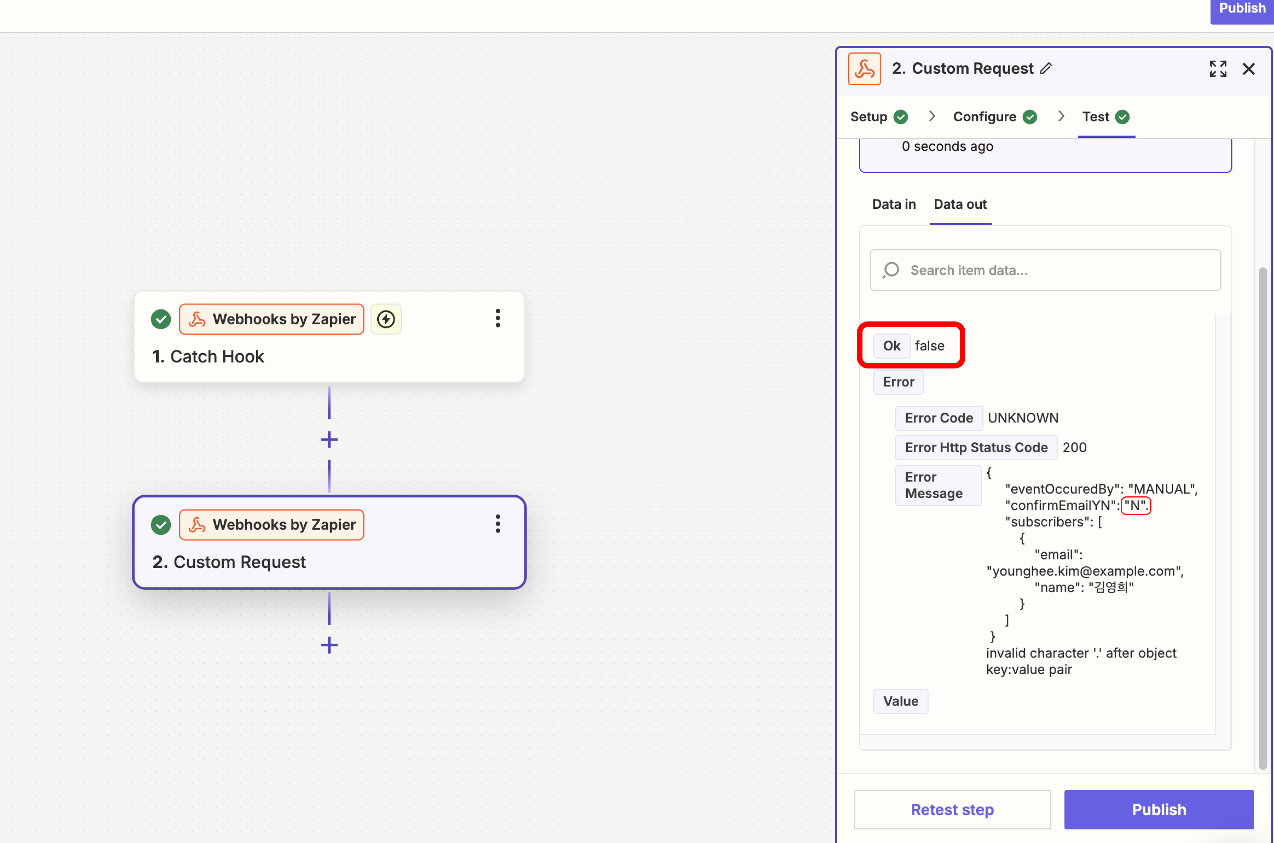
Task: Select the Data out tab
Action: (x=960, y=204)
